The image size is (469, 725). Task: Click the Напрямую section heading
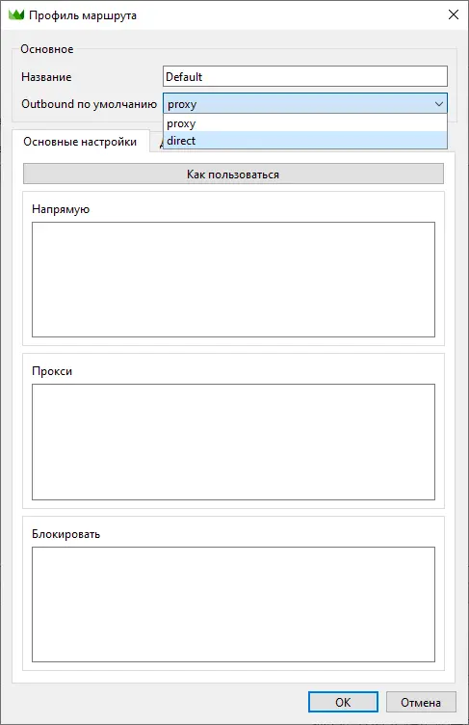61,209
